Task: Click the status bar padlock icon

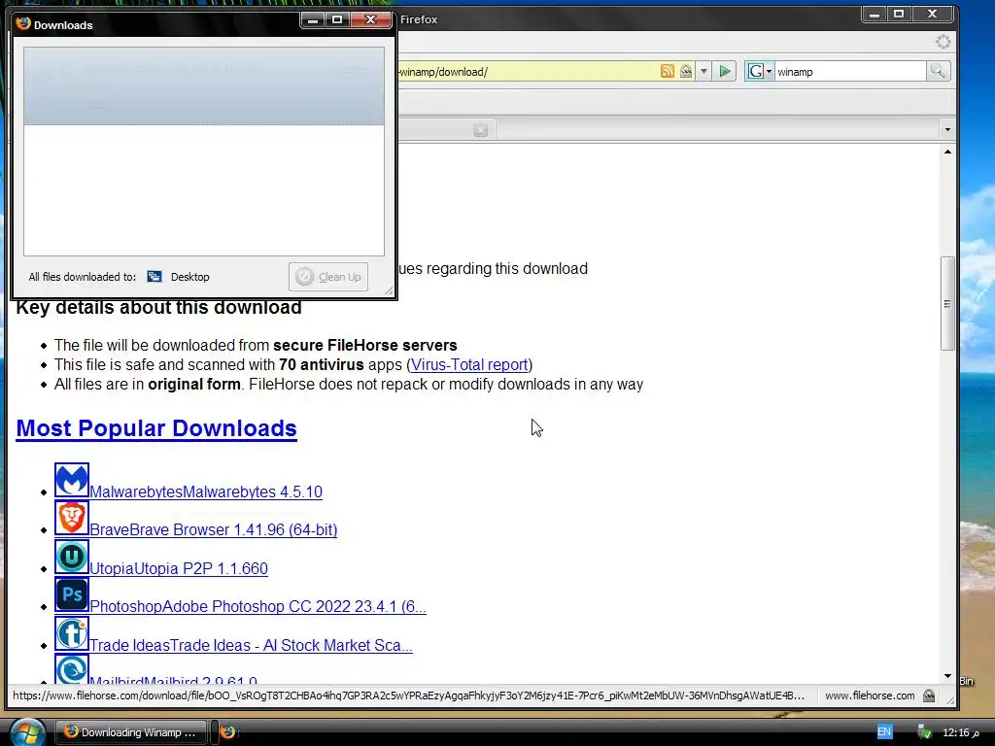Action: [x=928, y=695]
